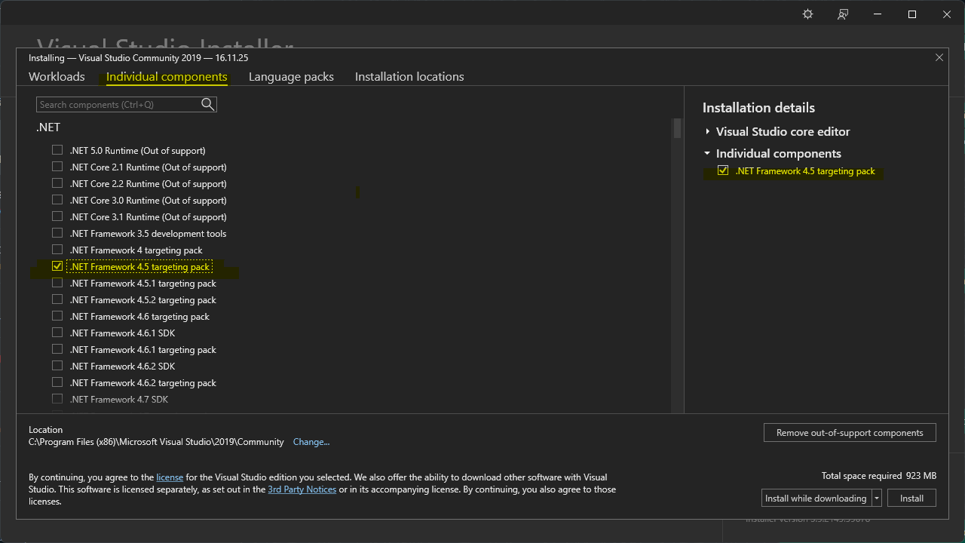The image size is (965, 543).
Task: Uncheck .NET Framework 4.5 in Installation details
Action: click(723, 171)
